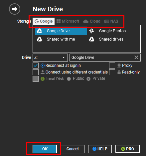Click the Cancel button

click(x=73, y=149)
